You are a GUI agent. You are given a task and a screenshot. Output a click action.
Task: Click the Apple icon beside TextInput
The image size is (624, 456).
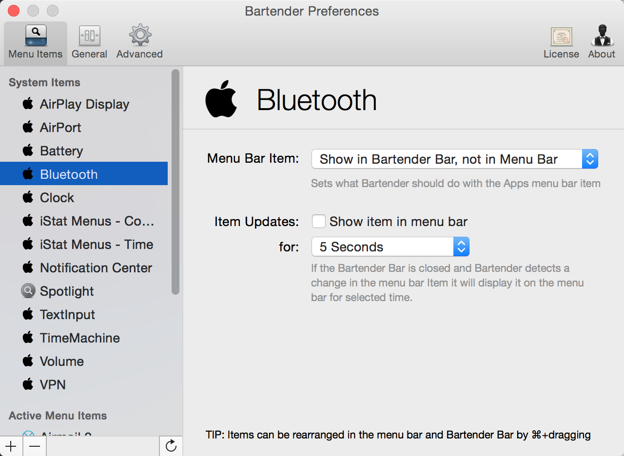pyautogui.click(x=28, y=314)
